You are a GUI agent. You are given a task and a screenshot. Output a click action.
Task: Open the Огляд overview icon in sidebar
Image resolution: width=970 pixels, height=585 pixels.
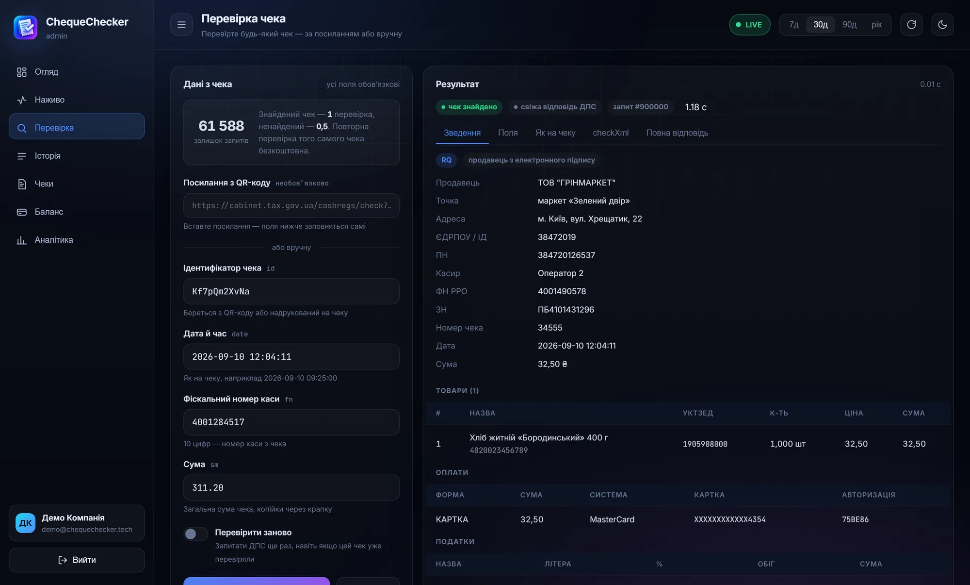click(x=21, y=72)
